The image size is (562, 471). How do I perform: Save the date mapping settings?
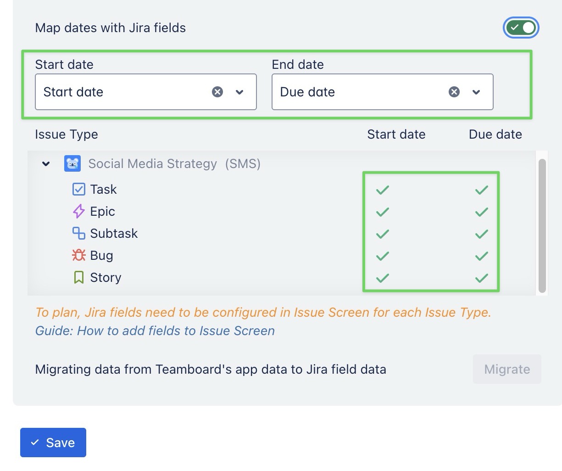click(x=53, y=442)
